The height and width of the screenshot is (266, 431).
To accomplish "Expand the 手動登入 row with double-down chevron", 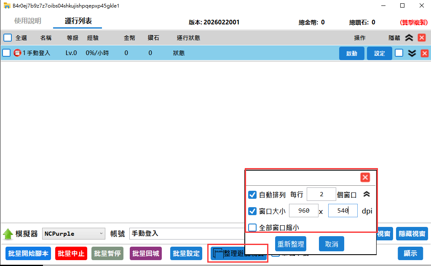I will (x=412, y=53).
